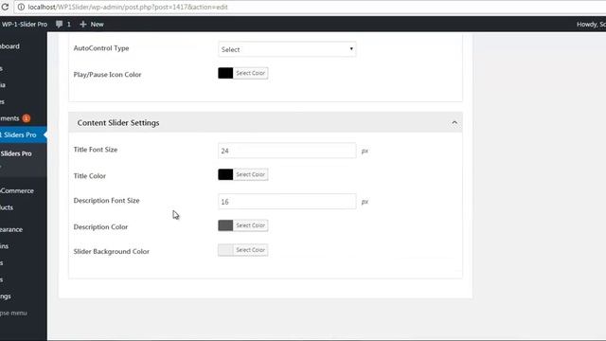Open Sliders Pro submenu item
The image size is (606, 341).
[16, 153]
